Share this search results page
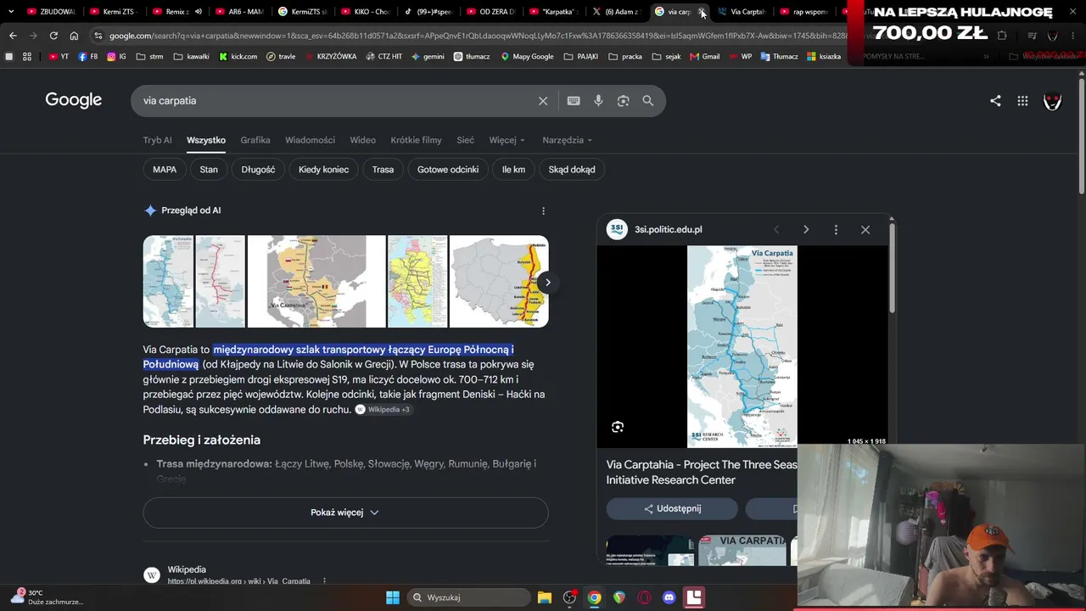Screen dimensions: 1086x611 tap(995, 101)
